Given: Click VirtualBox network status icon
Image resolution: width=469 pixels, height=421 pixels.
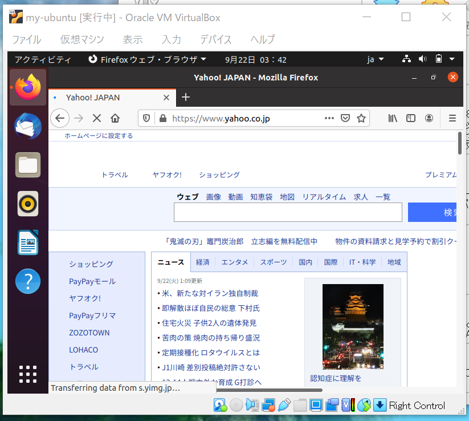Looking at the screenshot, I should [x=268, y=405].
